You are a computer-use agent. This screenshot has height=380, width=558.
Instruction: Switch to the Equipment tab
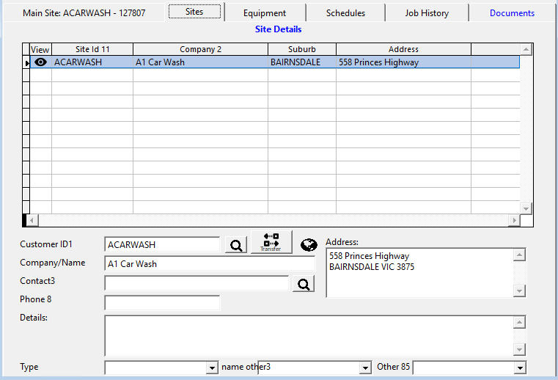pyautogui.click(x=265, y=13)
